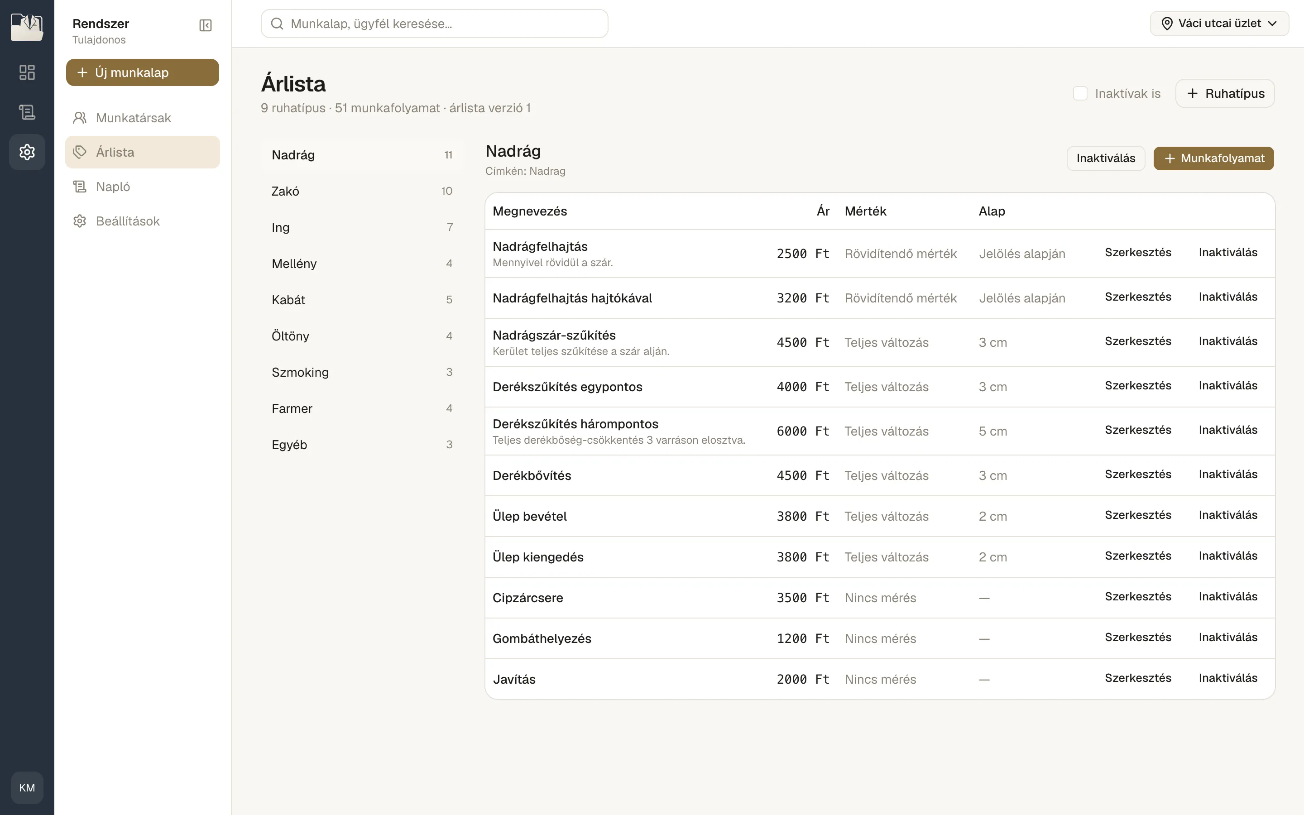1304x815 pixels.
Task: Edit the Cipzárcsere row
Action: [x=1137, y=597]
